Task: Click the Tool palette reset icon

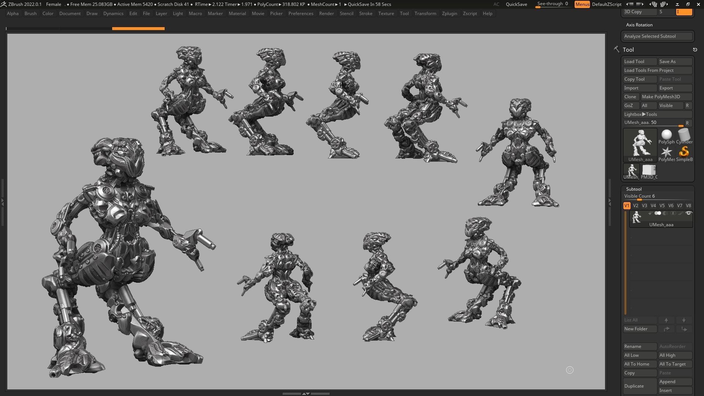Action: [x=695, y=49]
